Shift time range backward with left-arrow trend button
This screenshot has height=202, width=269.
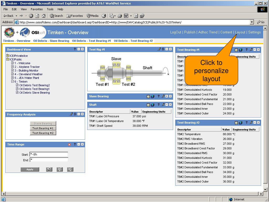[60, 169]
